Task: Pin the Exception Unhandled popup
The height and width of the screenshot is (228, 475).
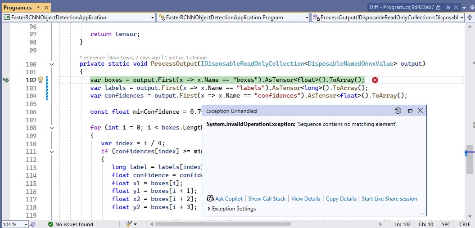Action: click(x=409, y=111)
